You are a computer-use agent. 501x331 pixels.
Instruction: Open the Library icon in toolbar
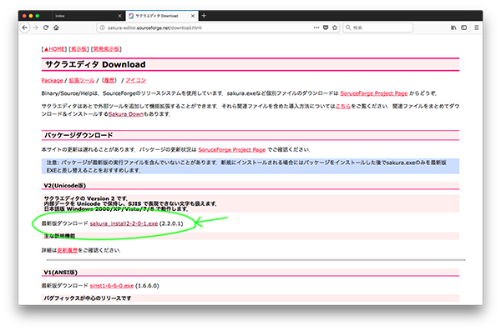pyautogui.click(x=453, y=28)
